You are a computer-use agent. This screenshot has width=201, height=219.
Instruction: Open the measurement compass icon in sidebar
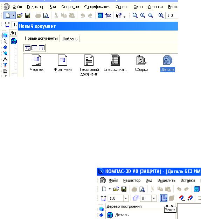pyautogui.click(x=5, y=59)
